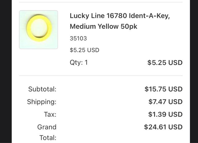Click the divider line above the totals section

point(101,76)
